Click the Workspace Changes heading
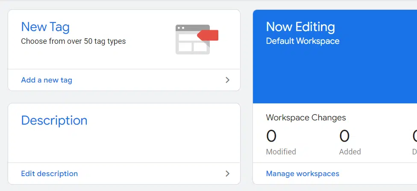The image size is (417, 191). pyautogui.click(x=306, y=117)
